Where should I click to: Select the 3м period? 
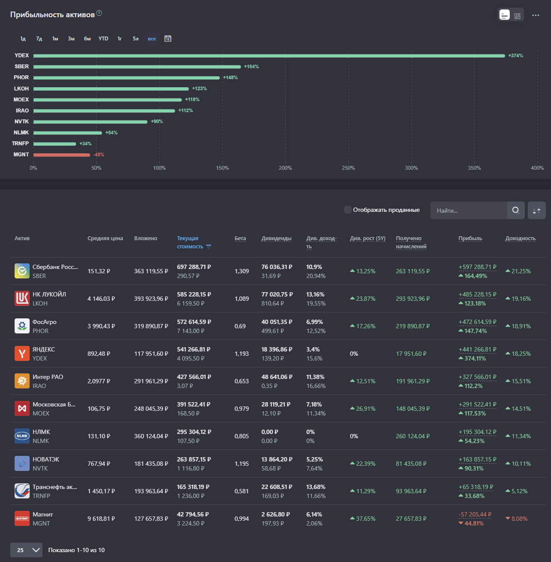71,39
